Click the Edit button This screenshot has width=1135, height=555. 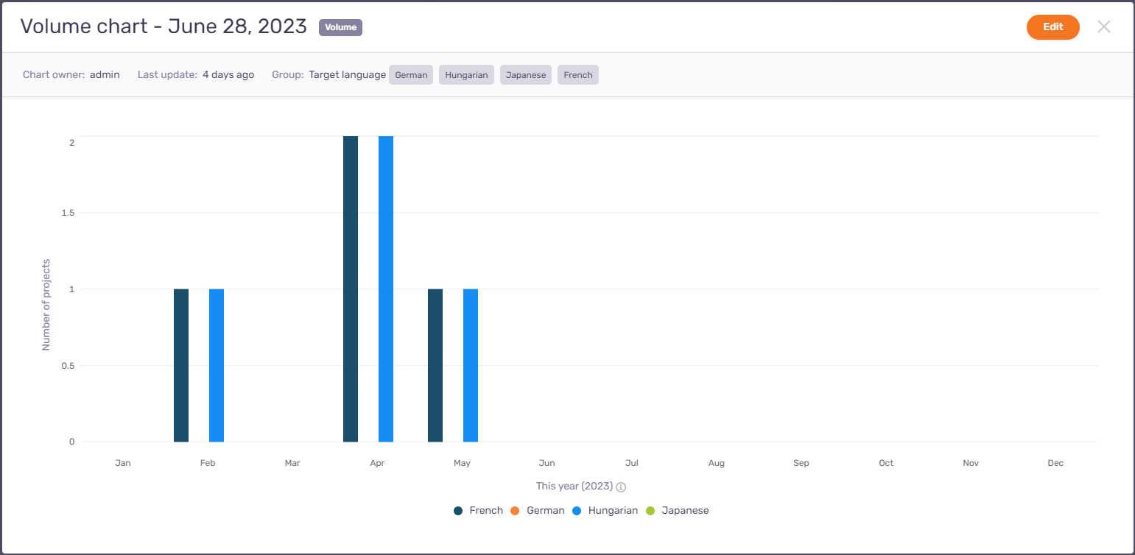pyautogui.click(x=1053, y=27)
